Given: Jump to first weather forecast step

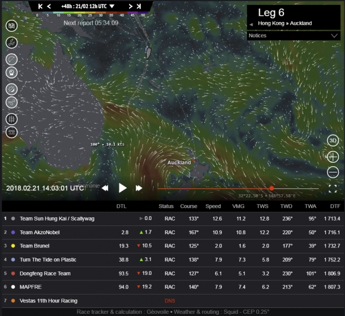Looking at the screenshot, I should [40, 7].
